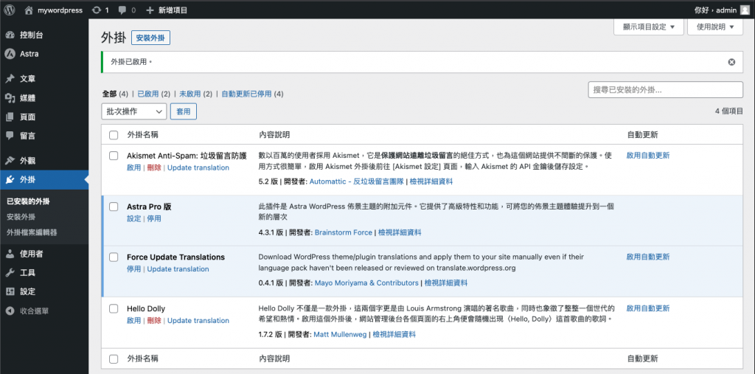This screenshot has width=755, height=374.
Task: Click Update translation under Force Update Translations
Action: (178, 269)
